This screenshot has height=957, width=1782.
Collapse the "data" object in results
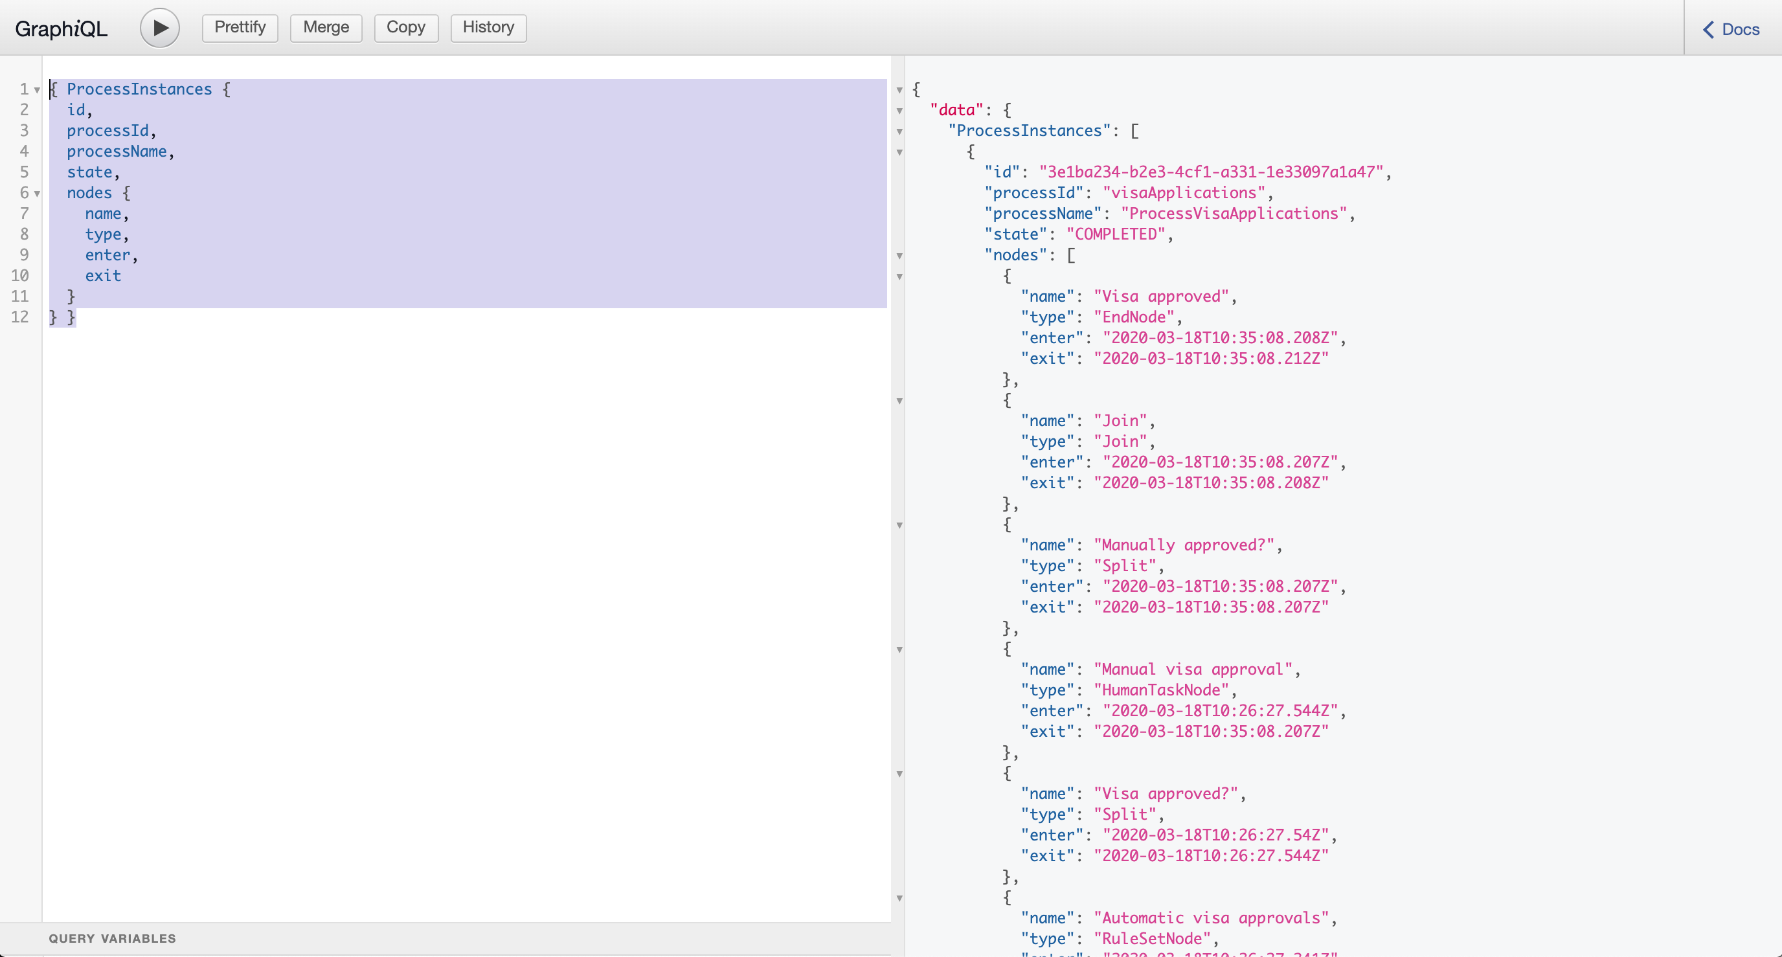[x=899, y=111]
